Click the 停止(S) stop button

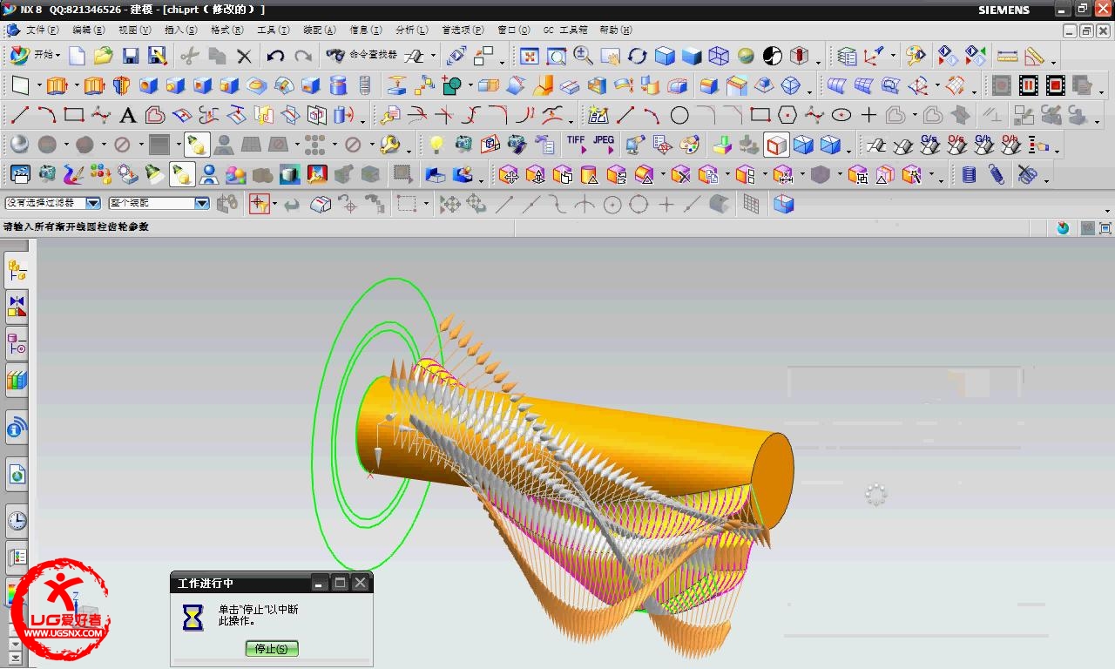pyautogui.click(x=272, y=648)
